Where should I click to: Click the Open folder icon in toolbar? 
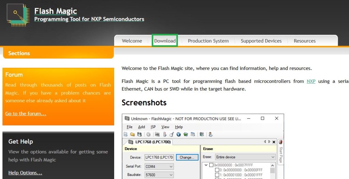point(133,134)
